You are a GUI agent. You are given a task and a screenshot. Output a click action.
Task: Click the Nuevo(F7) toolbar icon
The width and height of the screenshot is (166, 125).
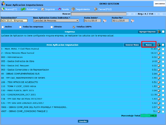(x=3, y=9)
